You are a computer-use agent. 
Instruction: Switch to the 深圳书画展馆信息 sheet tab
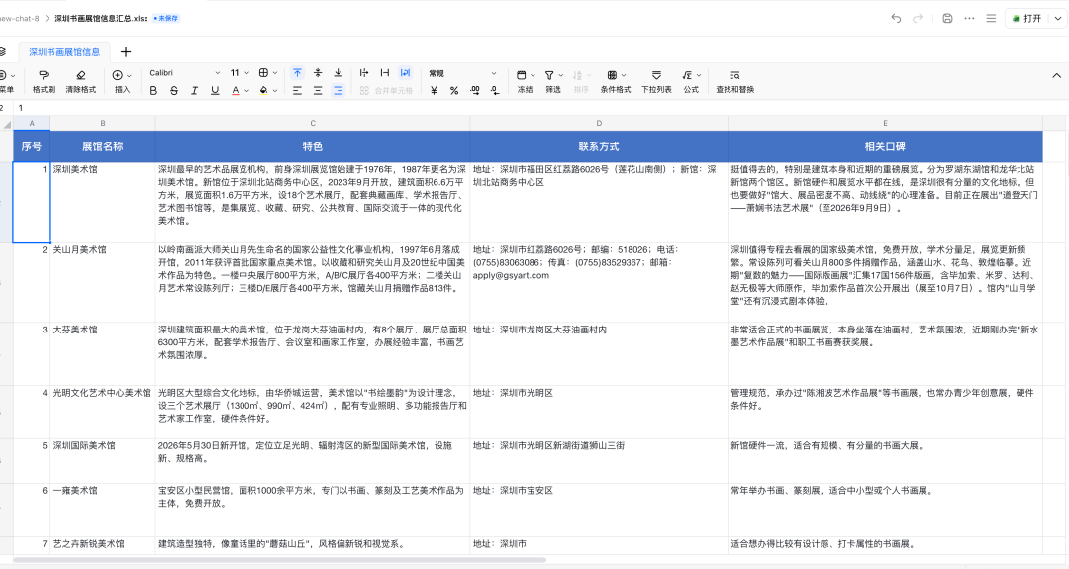click(x=64, y=51)
